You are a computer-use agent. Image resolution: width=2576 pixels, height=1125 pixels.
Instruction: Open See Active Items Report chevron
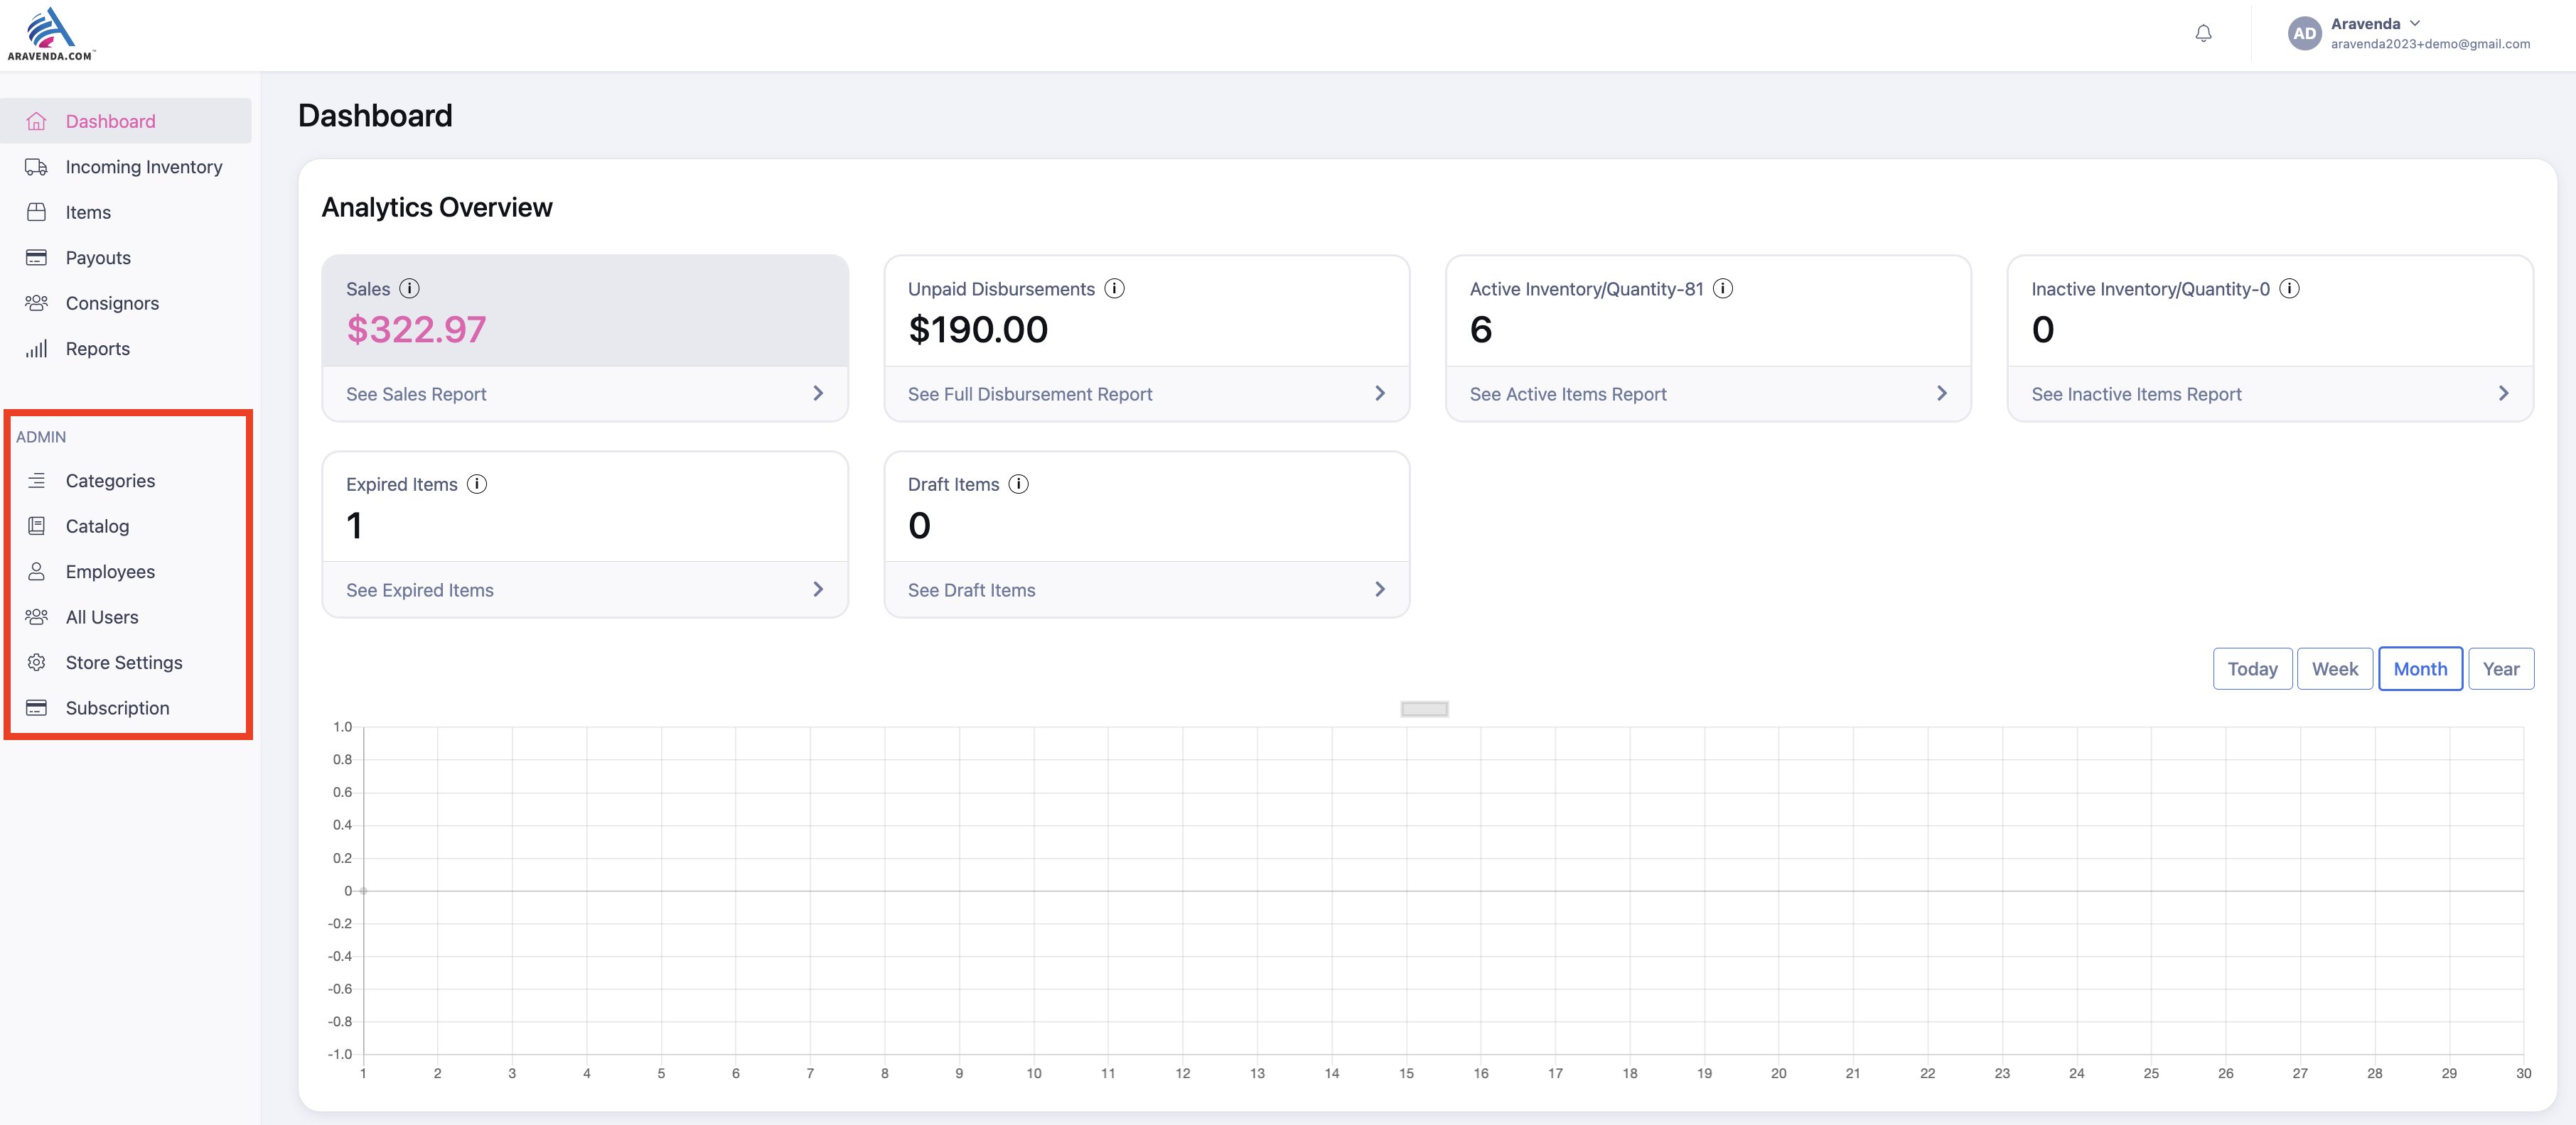[x=1941, y=393]
